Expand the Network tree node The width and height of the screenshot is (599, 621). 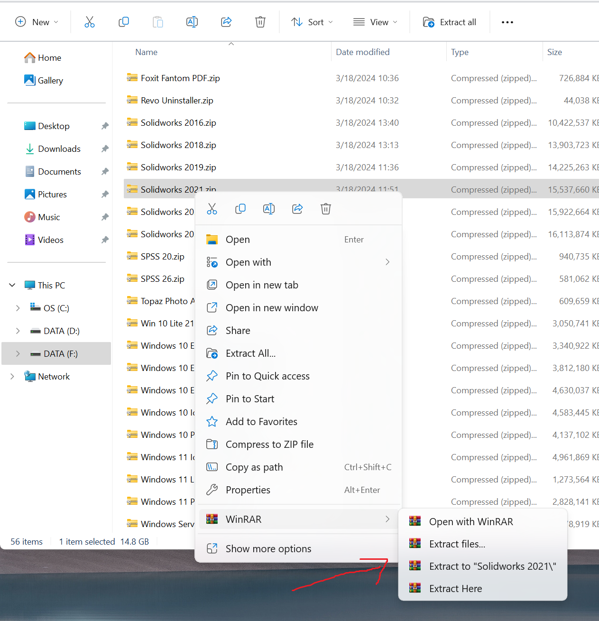(12, 377)
